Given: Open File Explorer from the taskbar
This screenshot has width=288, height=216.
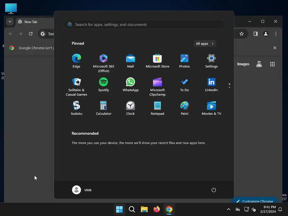Looking at the screenshot, I should (x=144, y=209).
